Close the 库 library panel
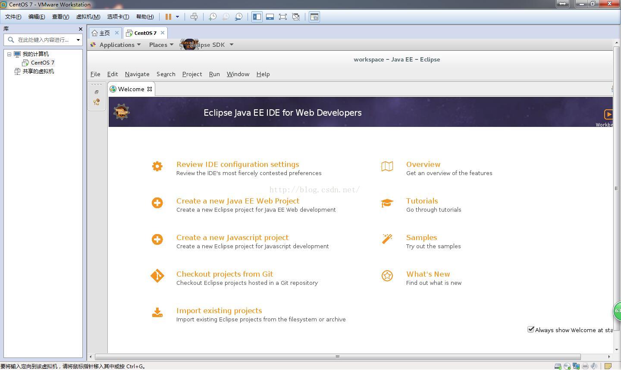Image resolution: width=621 pixels, height=370 pixels. (80, 29)
